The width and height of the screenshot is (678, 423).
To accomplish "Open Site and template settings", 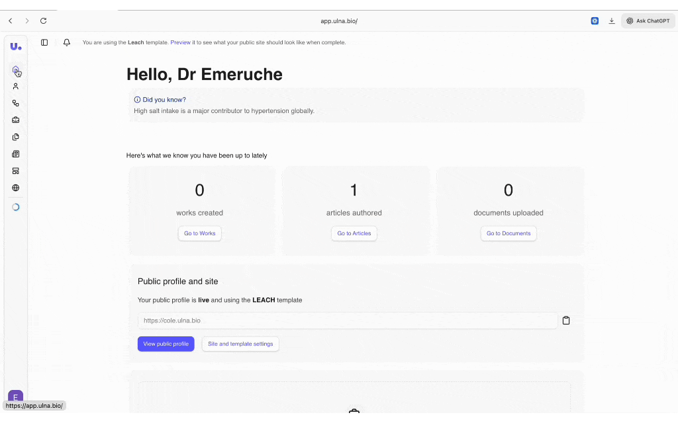I will tap(240, 344).
